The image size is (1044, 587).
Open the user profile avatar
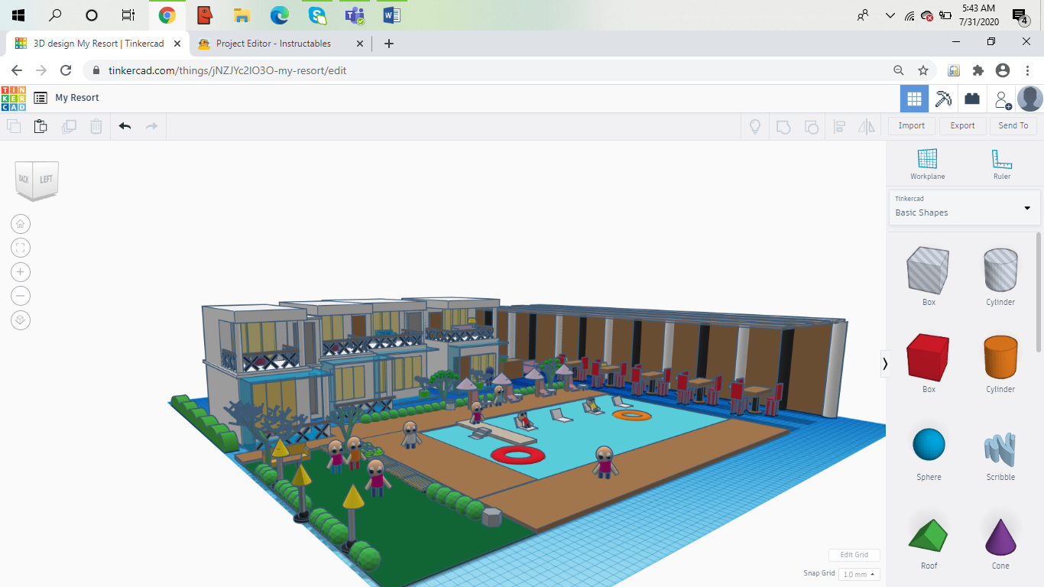1030,99
